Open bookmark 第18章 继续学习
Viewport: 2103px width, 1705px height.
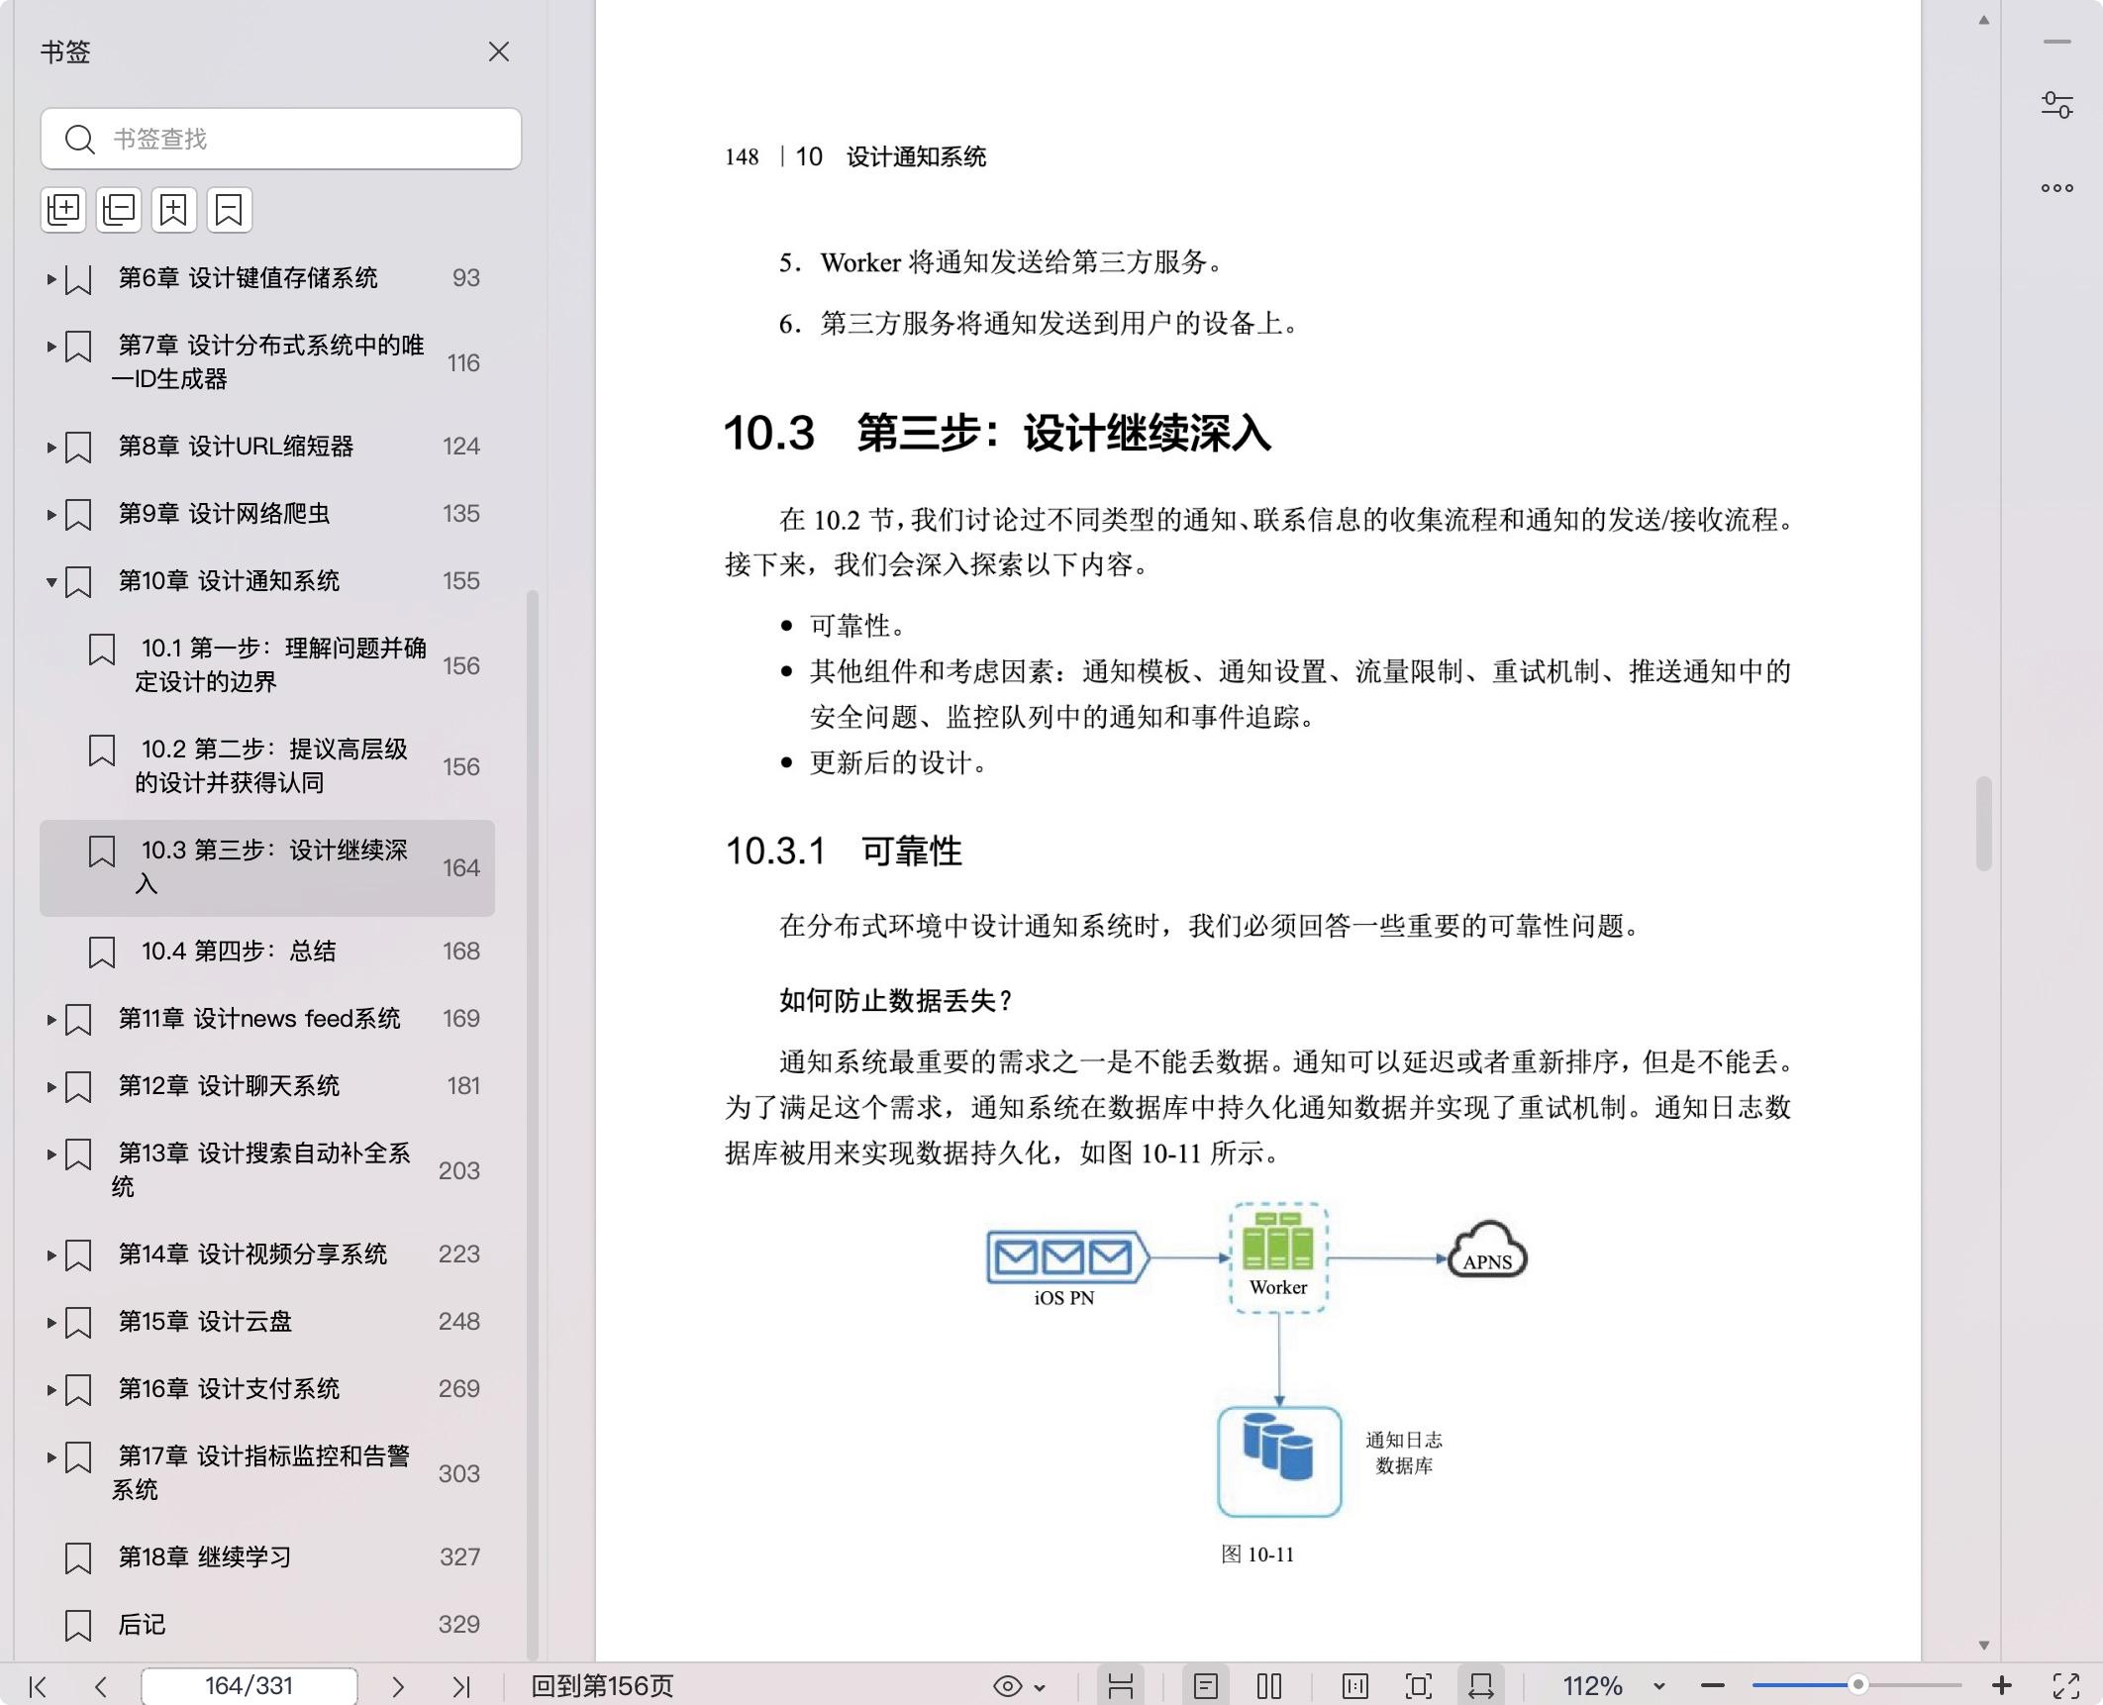click(x=267, y=1557)
